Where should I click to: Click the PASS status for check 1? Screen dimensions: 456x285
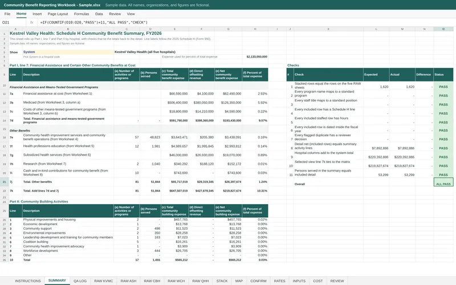click(x=443, y=85)
